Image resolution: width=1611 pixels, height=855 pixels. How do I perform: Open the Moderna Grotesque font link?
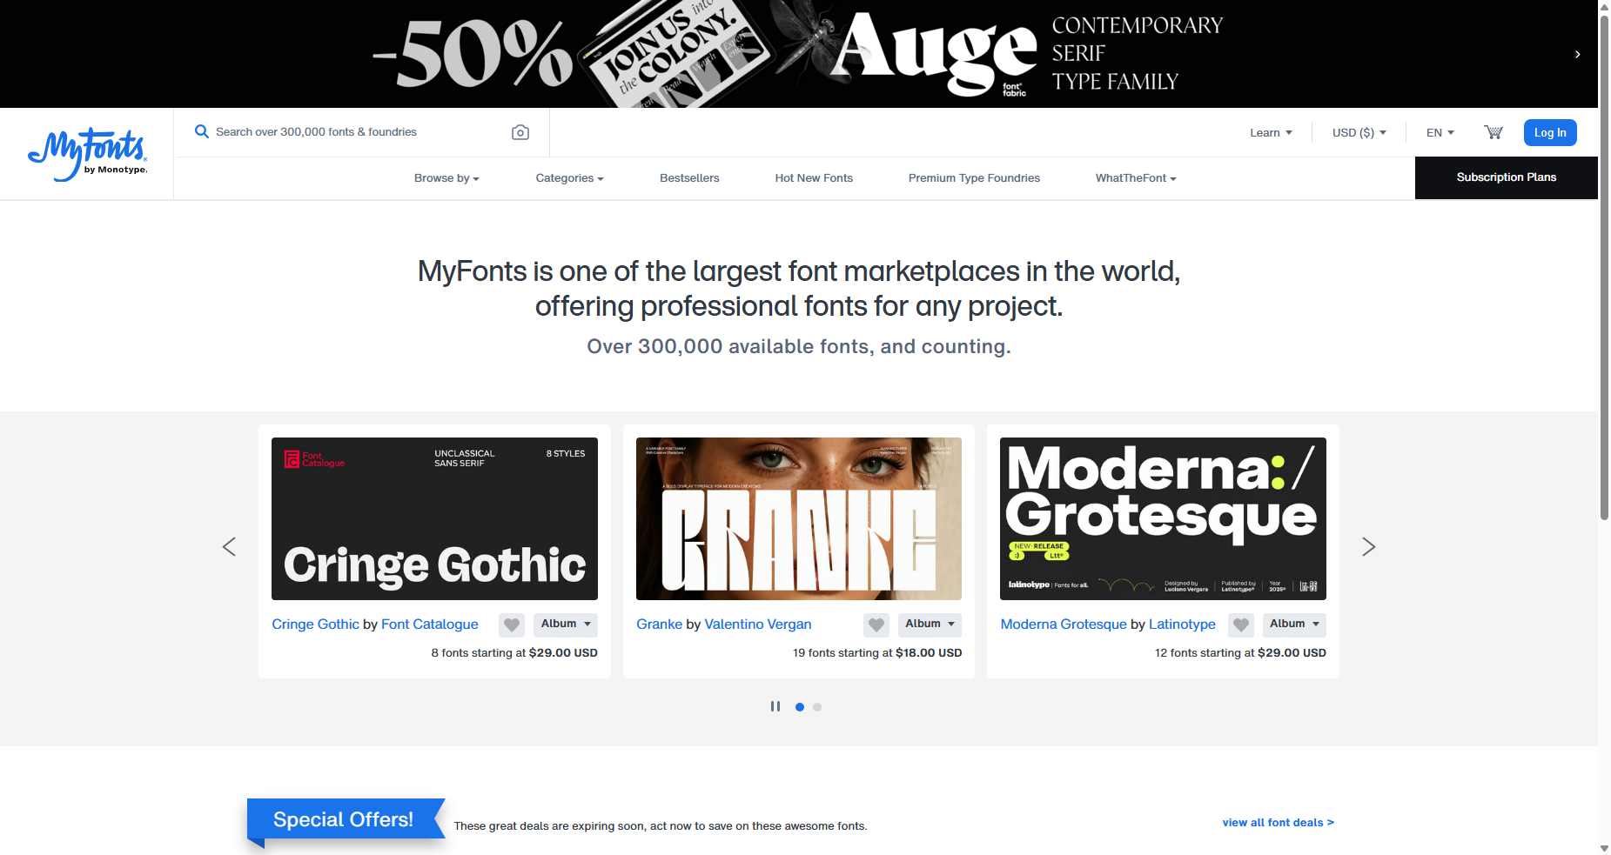[x=1064, y=625]
